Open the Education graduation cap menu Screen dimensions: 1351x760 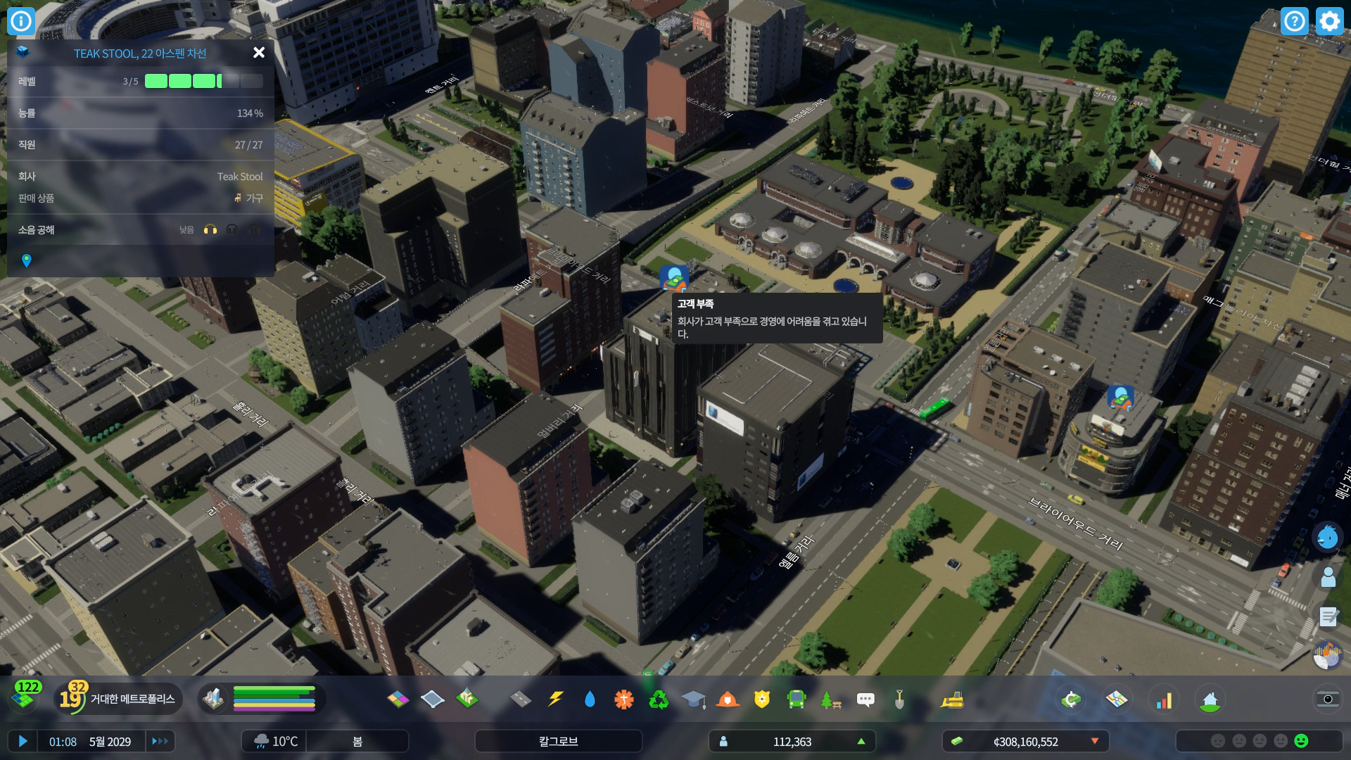click(693, 699)
